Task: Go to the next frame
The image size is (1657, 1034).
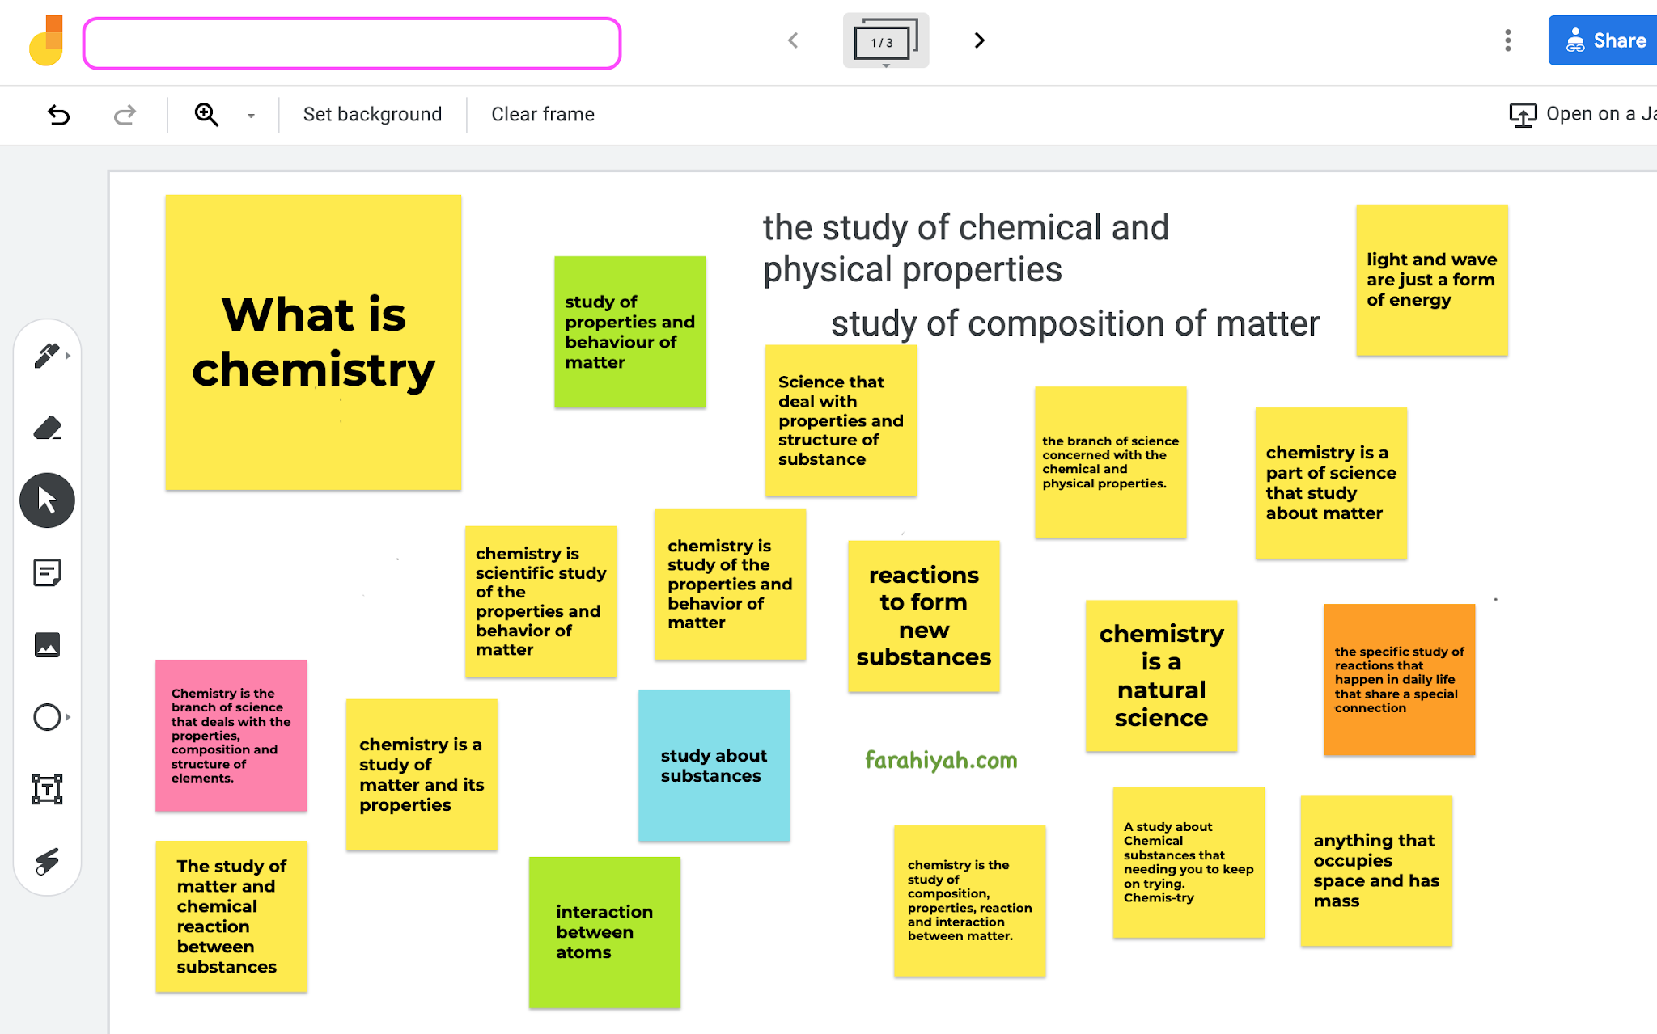Action: 979,40
